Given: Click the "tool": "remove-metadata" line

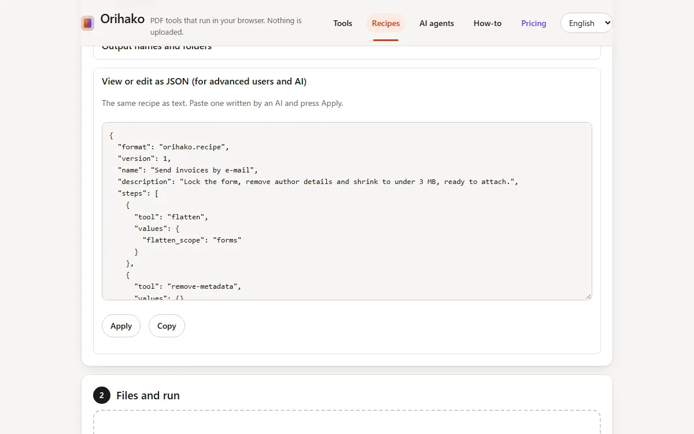Looking at the screenshot, I should click(188, 286).
